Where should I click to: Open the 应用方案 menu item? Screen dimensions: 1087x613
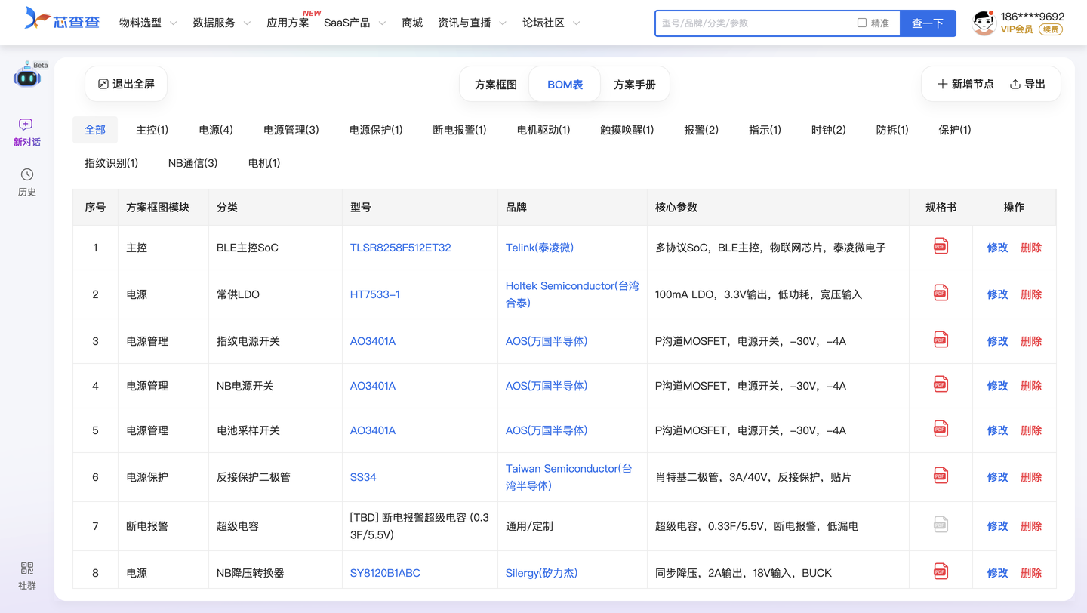click(x=288, y=23)
